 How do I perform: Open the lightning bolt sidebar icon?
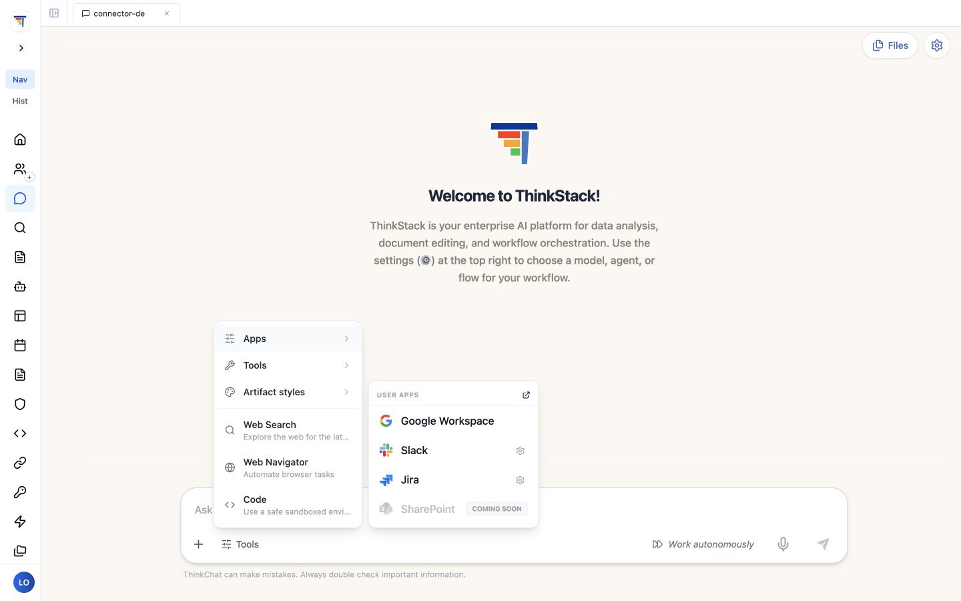pos(20,522)
